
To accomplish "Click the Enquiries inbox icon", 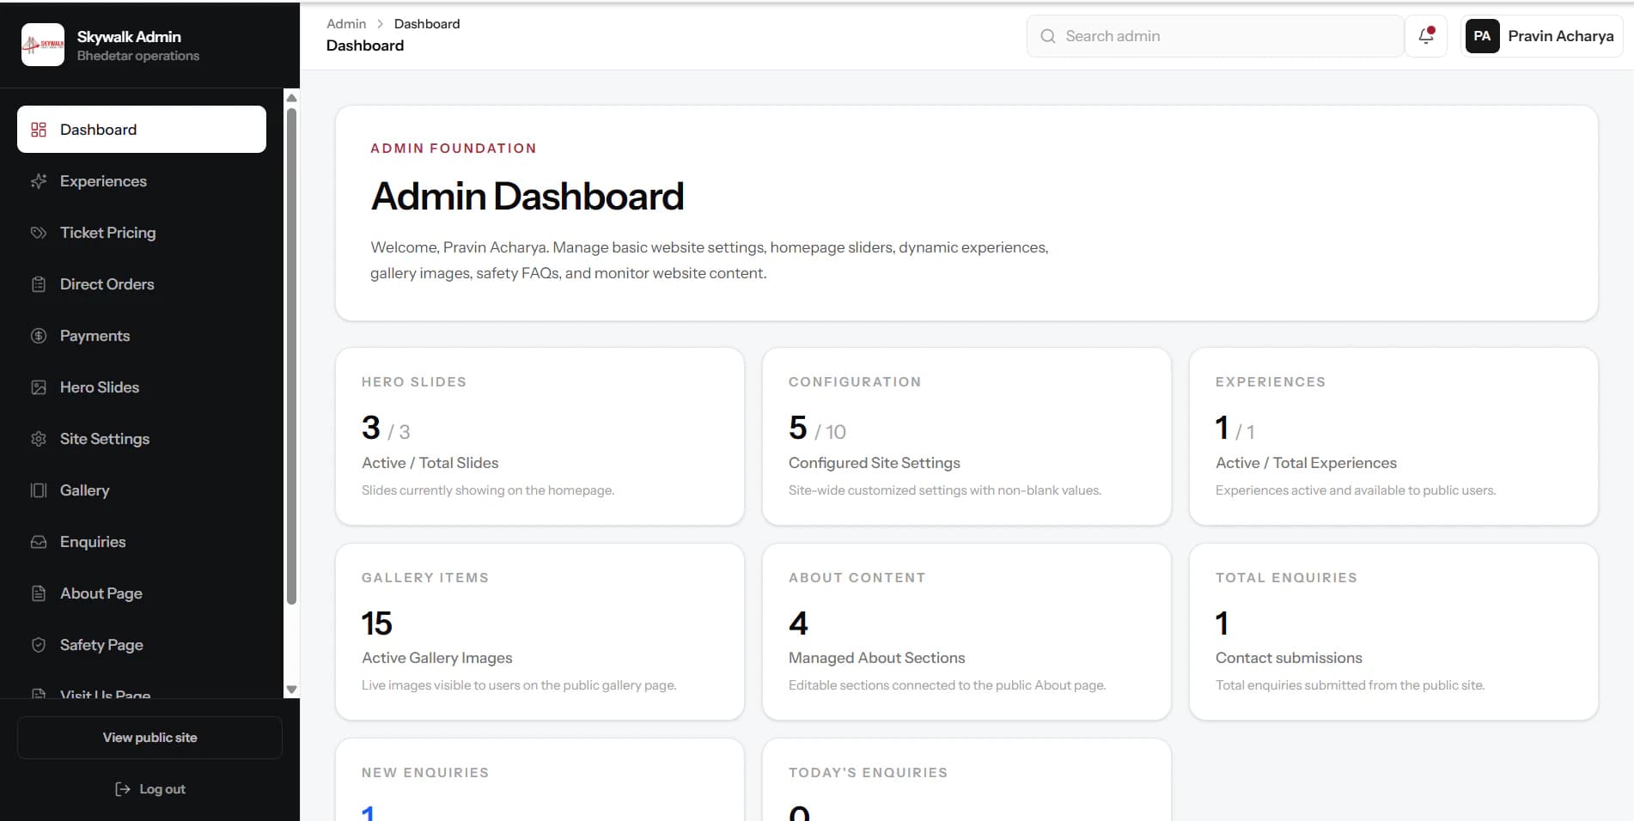I will tap(39, 542).
